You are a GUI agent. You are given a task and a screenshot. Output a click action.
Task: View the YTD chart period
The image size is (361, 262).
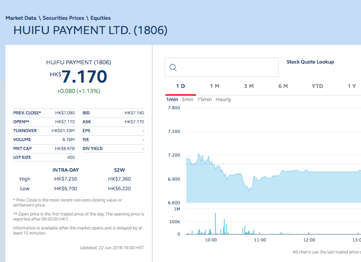coord(317,86)
